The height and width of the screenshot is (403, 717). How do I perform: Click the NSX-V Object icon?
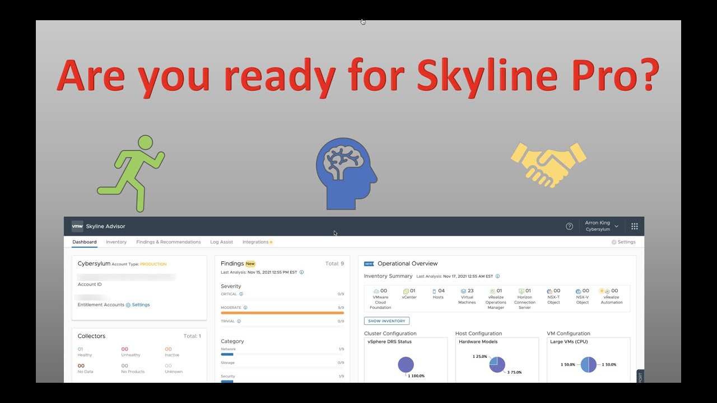click(579, 291)
